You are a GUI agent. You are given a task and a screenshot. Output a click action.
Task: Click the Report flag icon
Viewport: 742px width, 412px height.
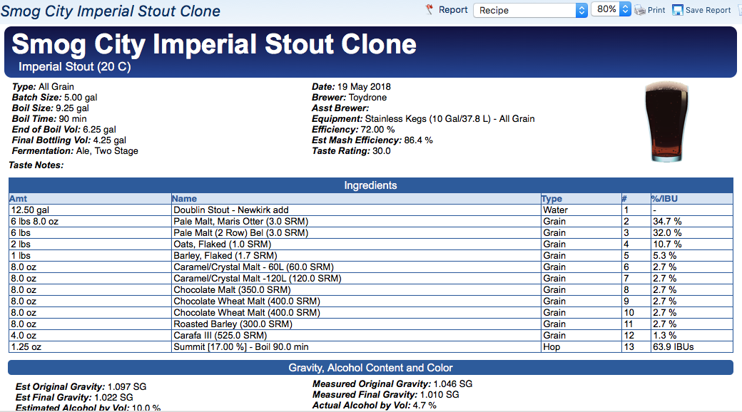pos(430,10)
